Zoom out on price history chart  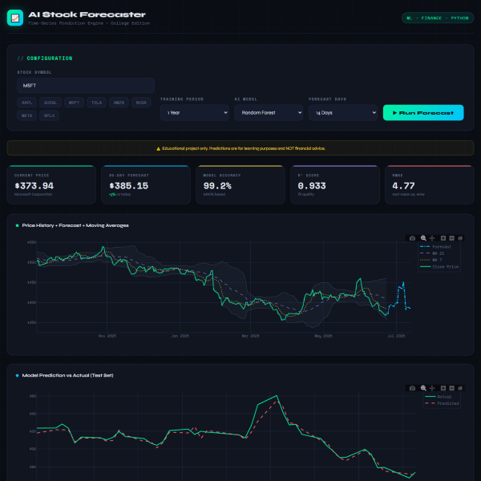[451, 238]
